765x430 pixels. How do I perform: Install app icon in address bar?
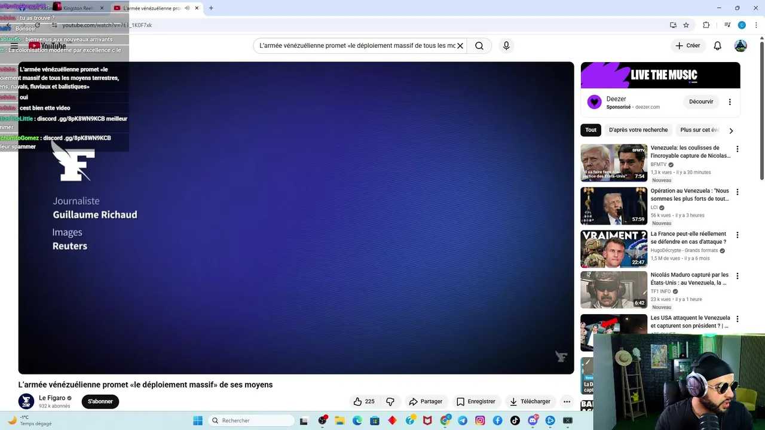point(673,25)
